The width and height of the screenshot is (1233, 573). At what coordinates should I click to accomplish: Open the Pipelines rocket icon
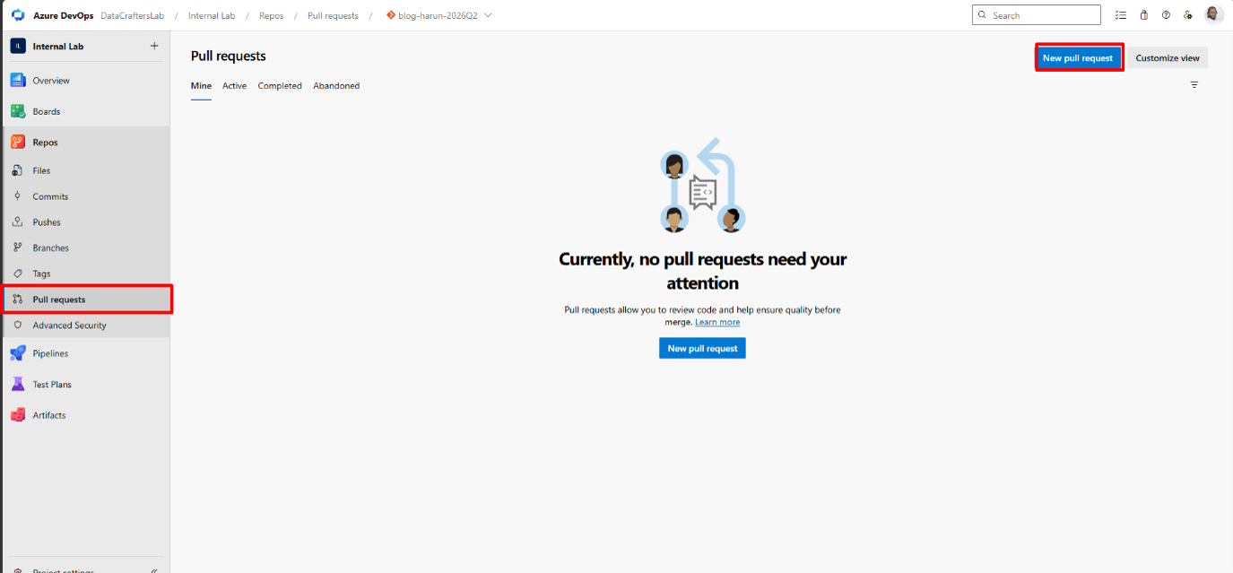point(18,353)
